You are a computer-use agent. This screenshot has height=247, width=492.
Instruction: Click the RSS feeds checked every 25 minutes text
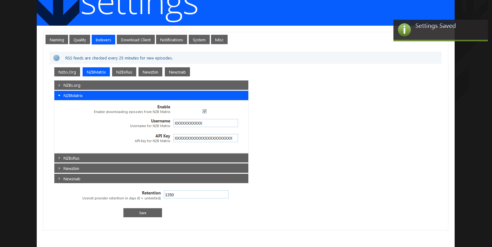pyautogui.click(x=119, y=58)
